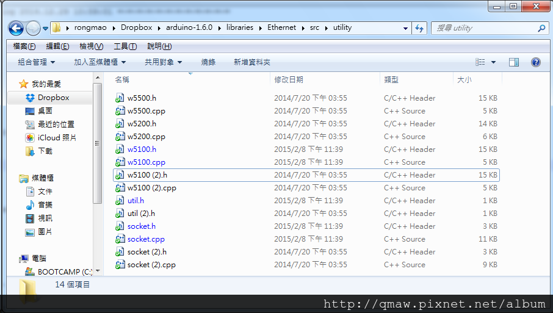
Task: Click the arduino-1.6.0 breadcrumb segment
Action: tap(189, 27)
